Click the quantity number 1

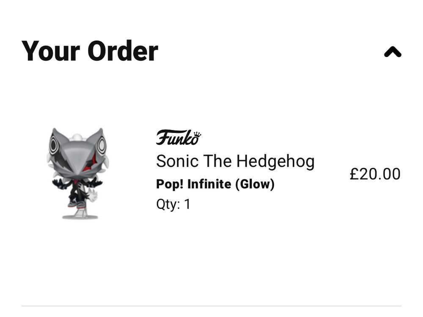[x=187, y=204]
